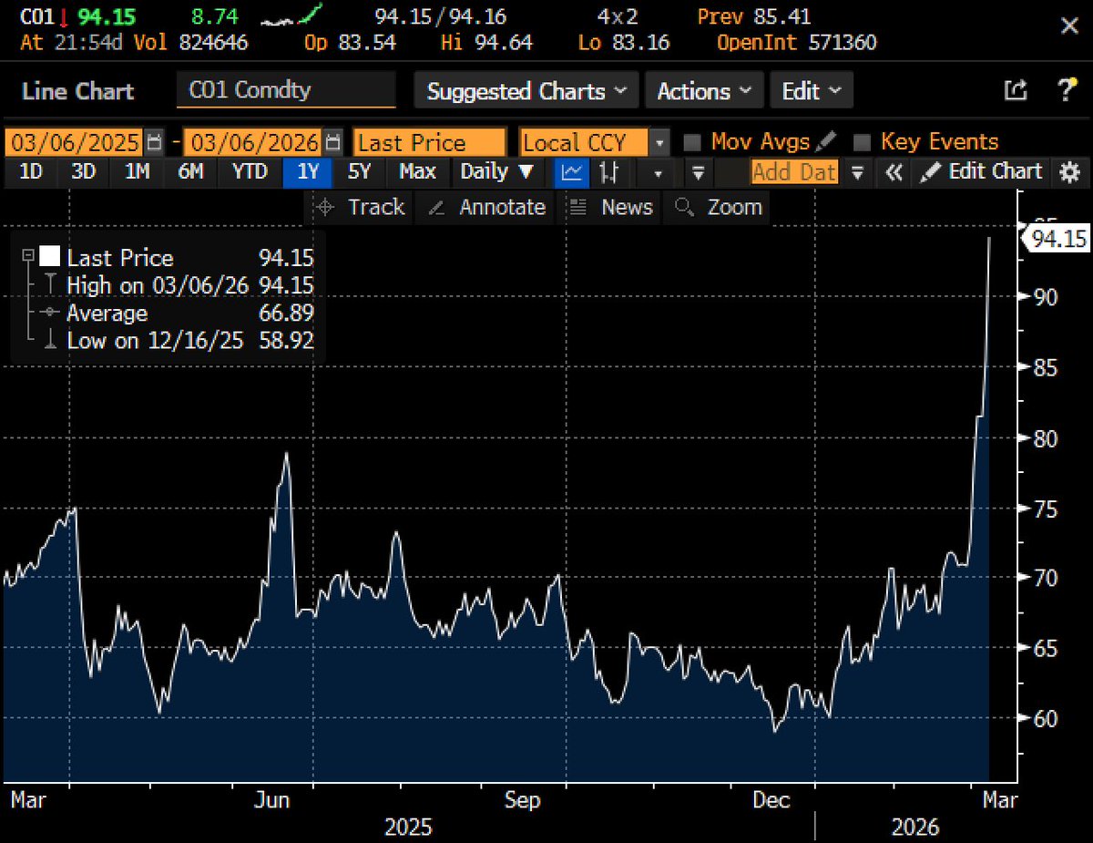Select the 6M time range
Screen dimensions: 1093x843
[190, 171]
